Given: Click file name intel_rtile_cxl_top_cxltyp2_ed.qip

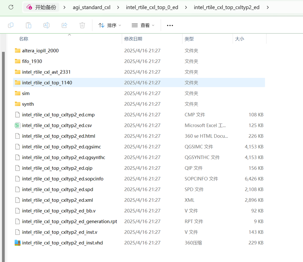Looking at the screenshot, I should pyautogui.click(x=57, y=168).
